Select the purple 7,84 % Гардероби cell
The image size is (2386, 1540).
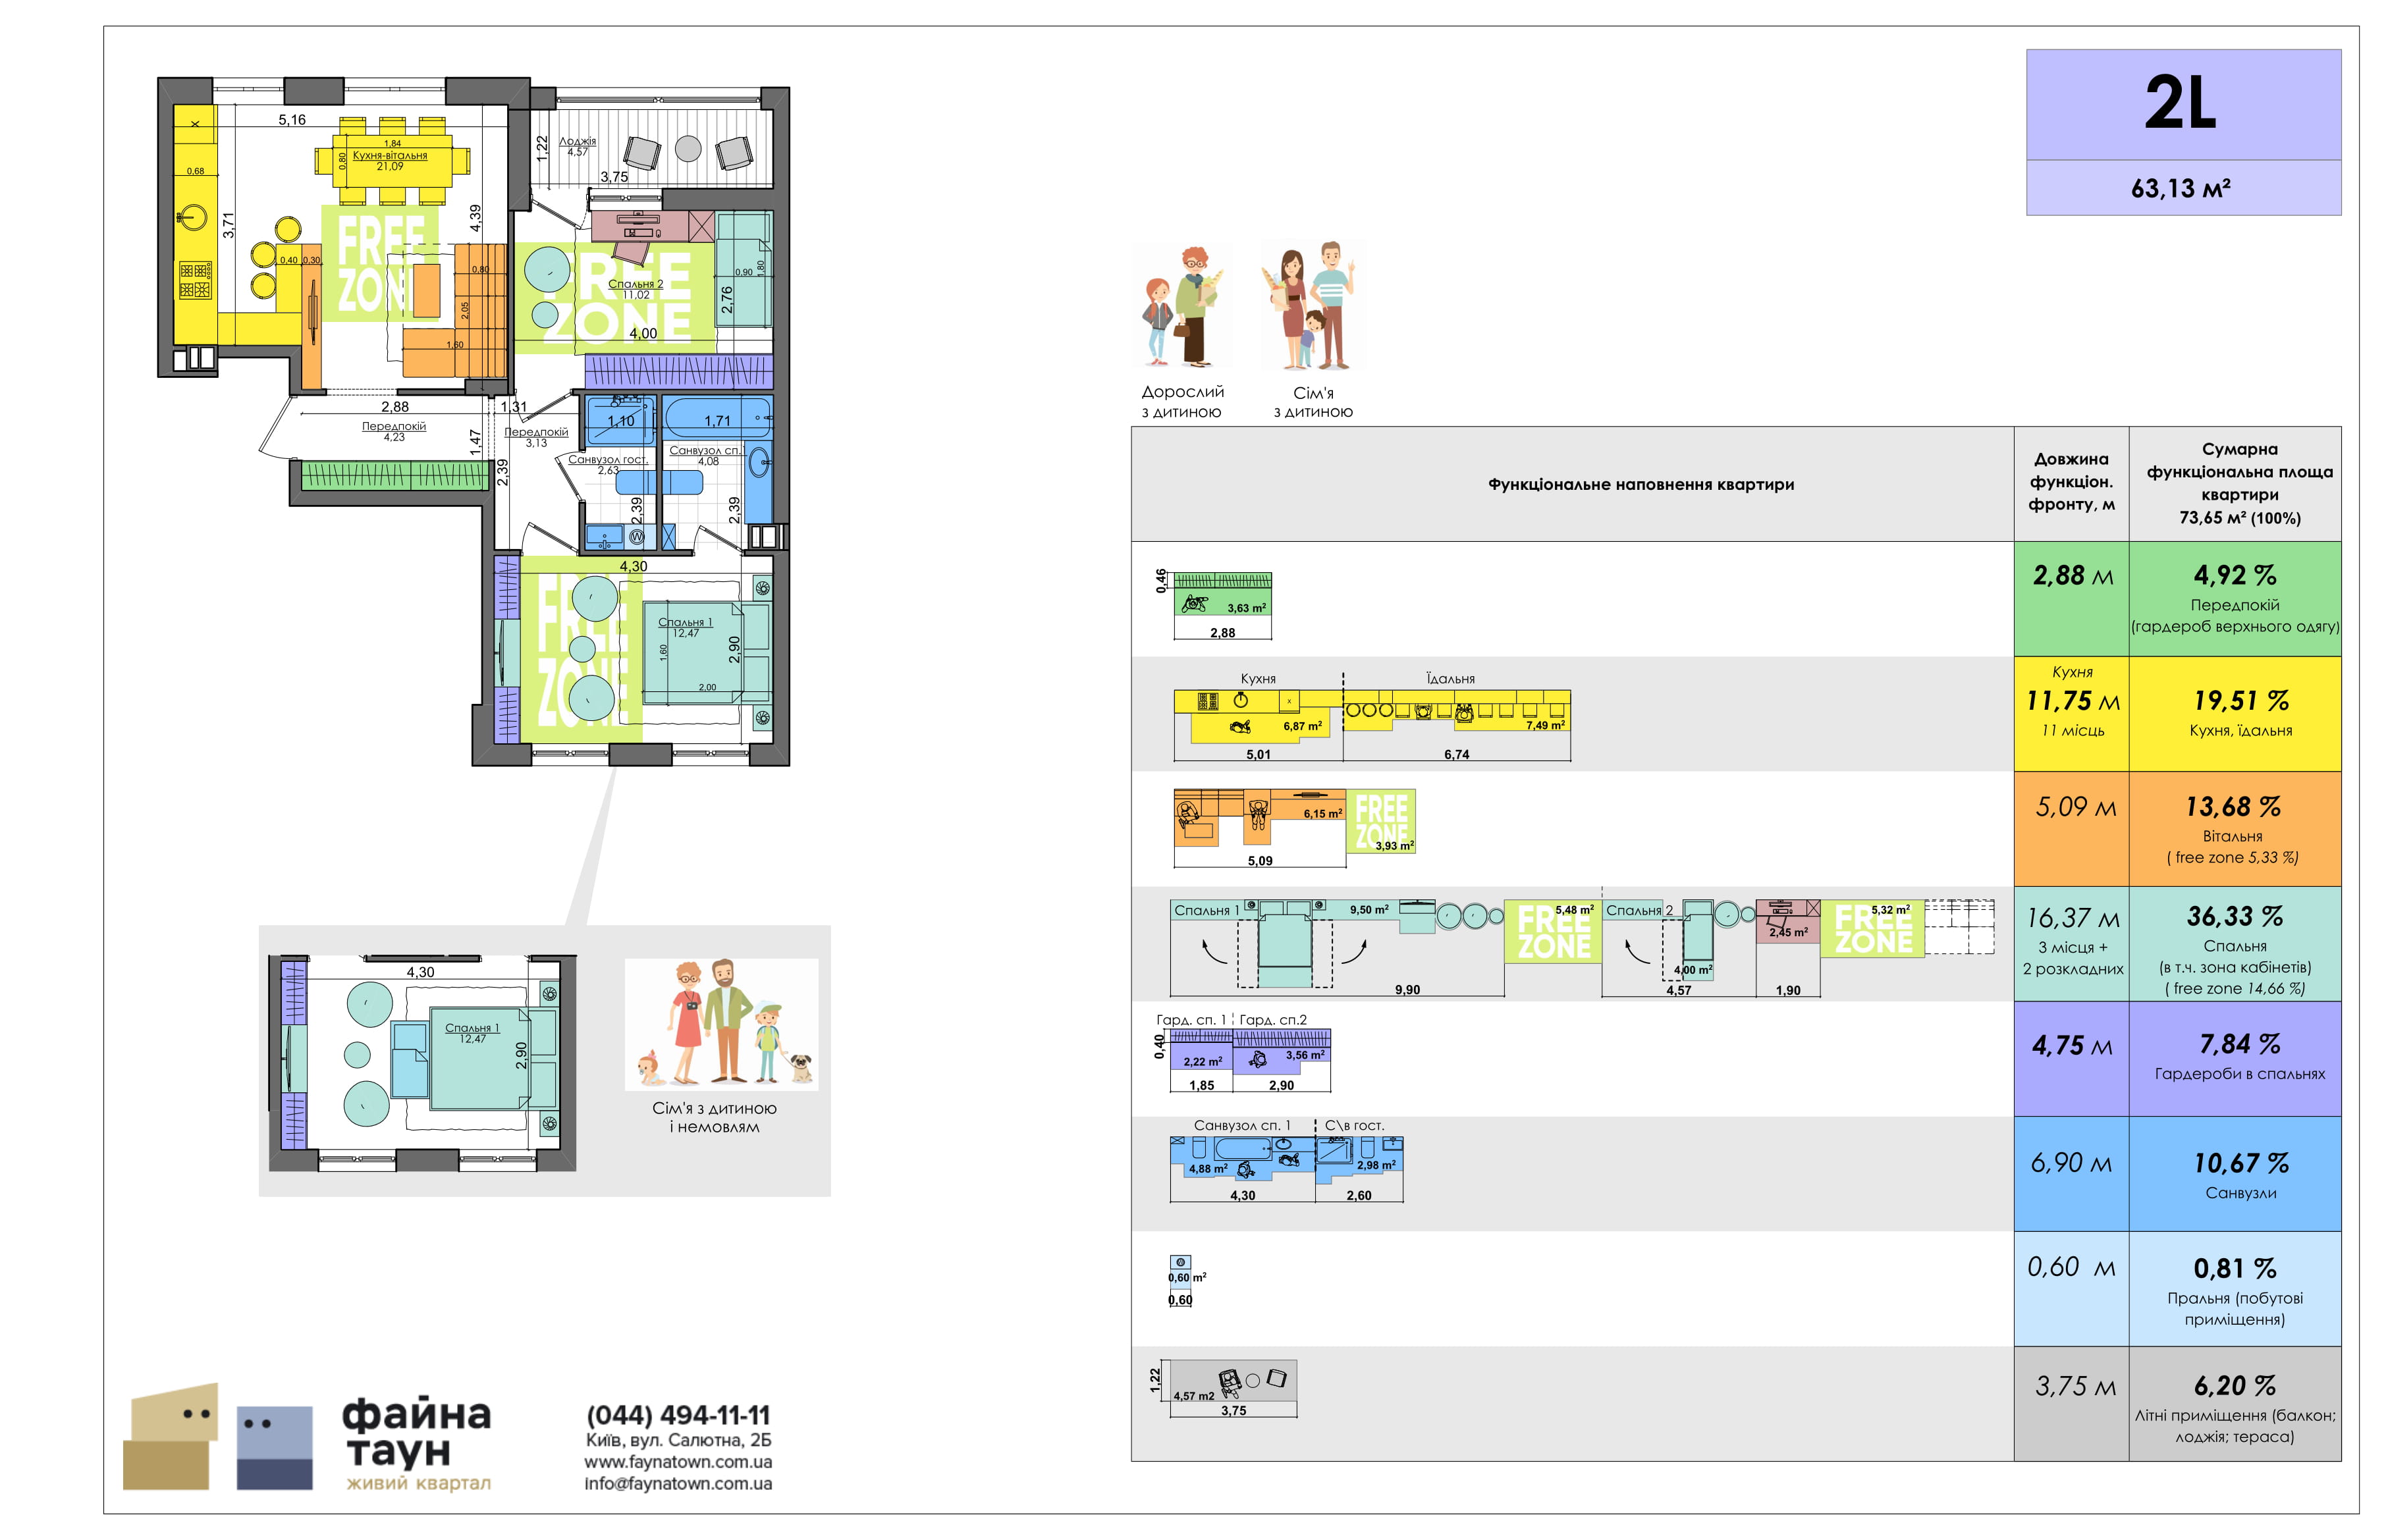point(2235,1059)
